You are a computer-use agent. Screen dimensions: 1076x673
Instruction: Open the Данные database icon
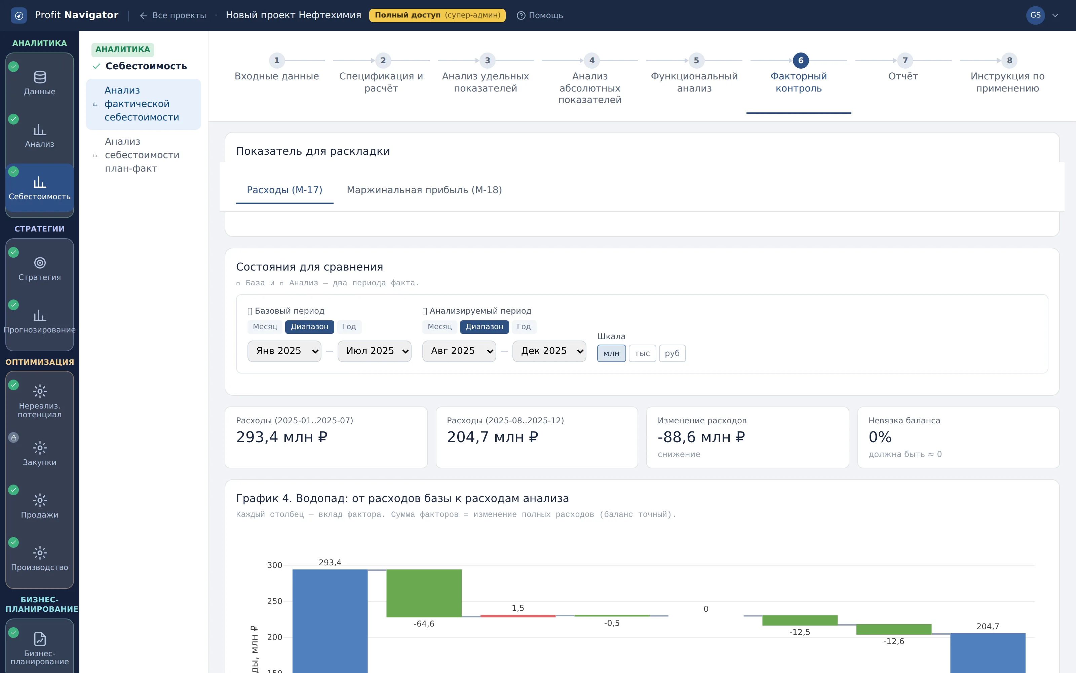click(x=40, y=77)
